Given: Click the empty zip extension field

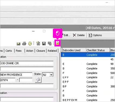Looking at the screenshot, I should (26, 80).
